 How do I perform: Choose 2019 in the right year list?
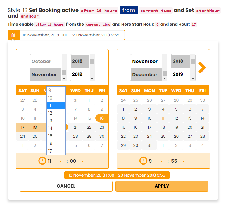tap(178, 74)
